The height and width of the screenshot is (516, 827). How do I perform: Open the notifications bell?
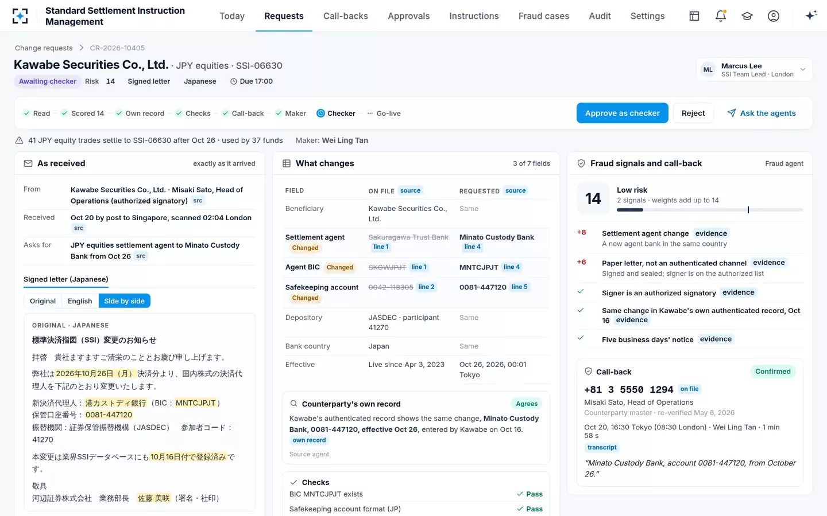tap(721, 16)
